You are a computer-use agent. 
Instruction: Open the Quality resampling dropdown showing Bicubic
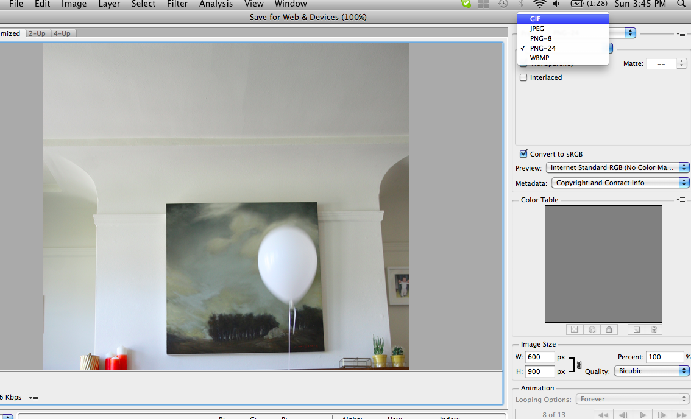tap(651, 371)
